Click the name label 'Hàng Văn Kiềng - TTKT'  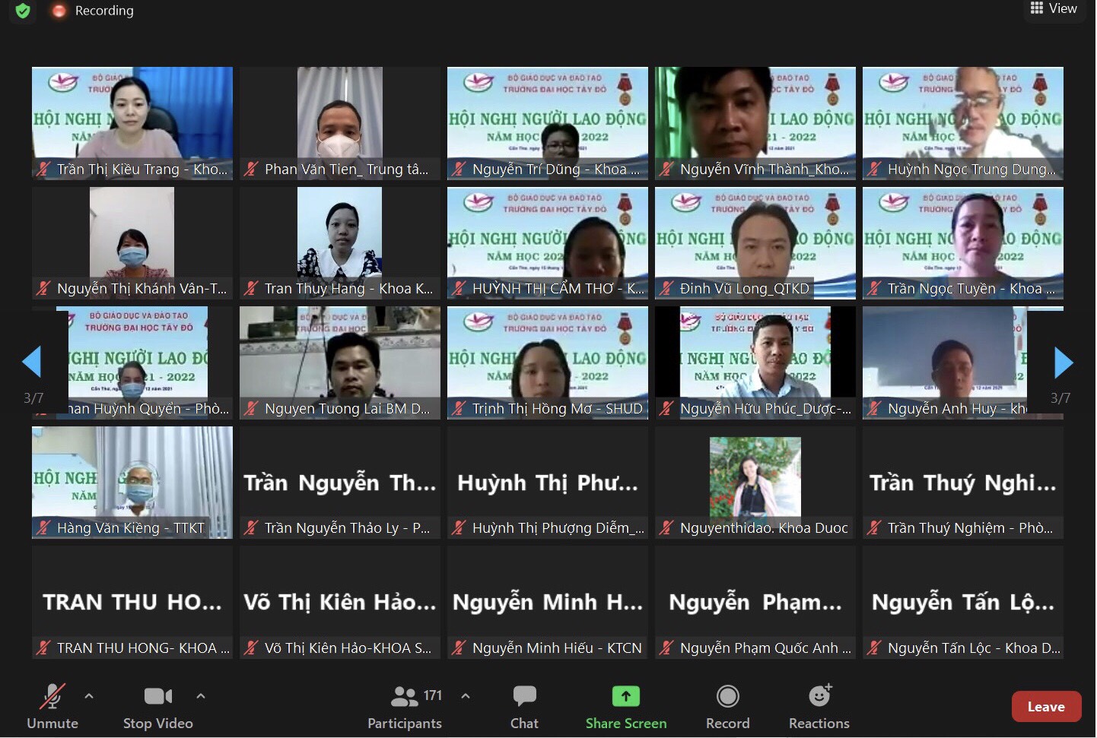pos(131,528)
